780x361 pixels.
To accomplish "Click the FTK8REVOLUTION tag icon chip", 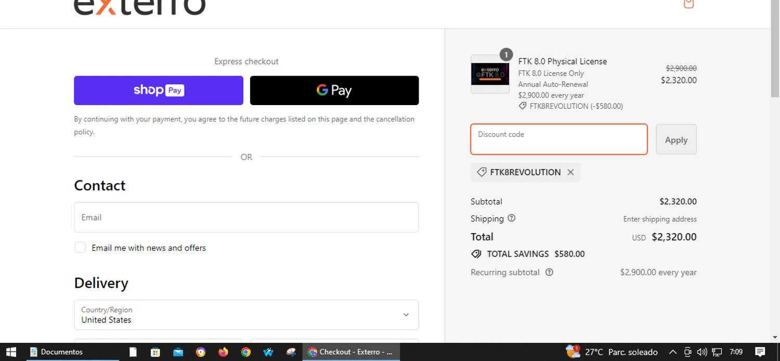I will (x=482, y=172).
